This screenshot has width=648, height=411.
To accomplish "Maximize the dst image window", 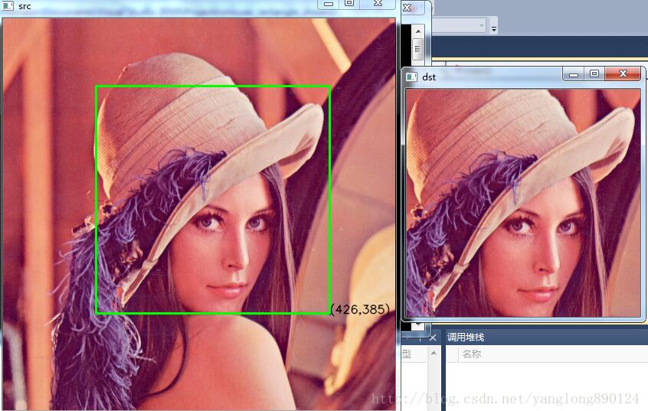I will (x=594, y=73).
